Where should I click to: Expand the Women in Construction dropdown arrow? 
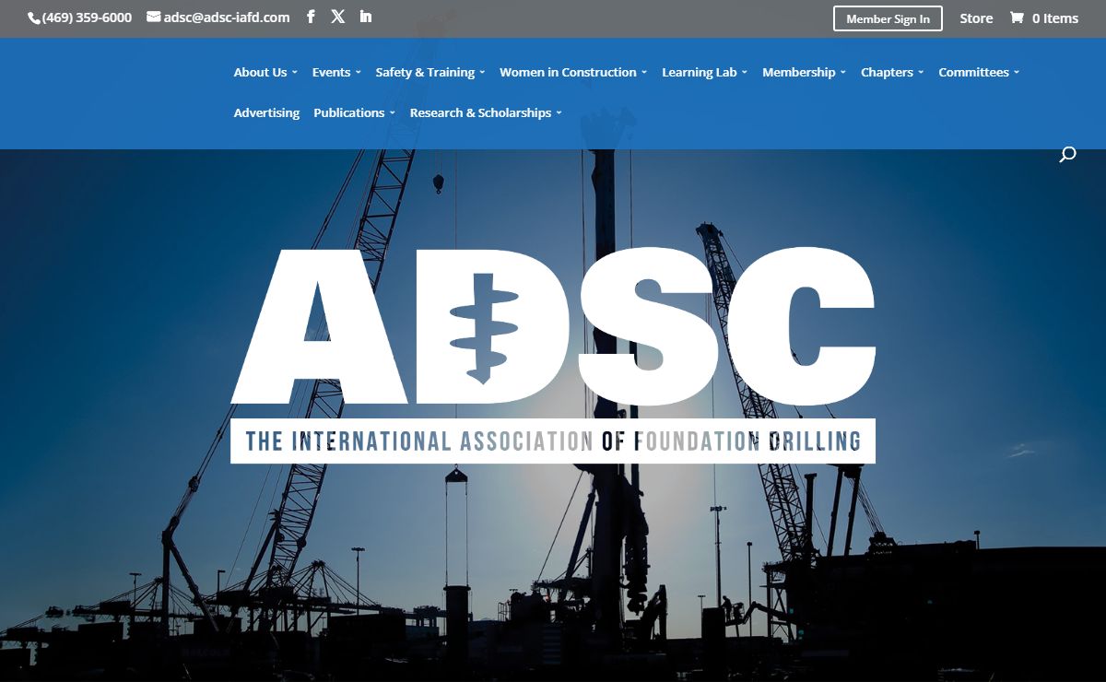click(644, 73)
